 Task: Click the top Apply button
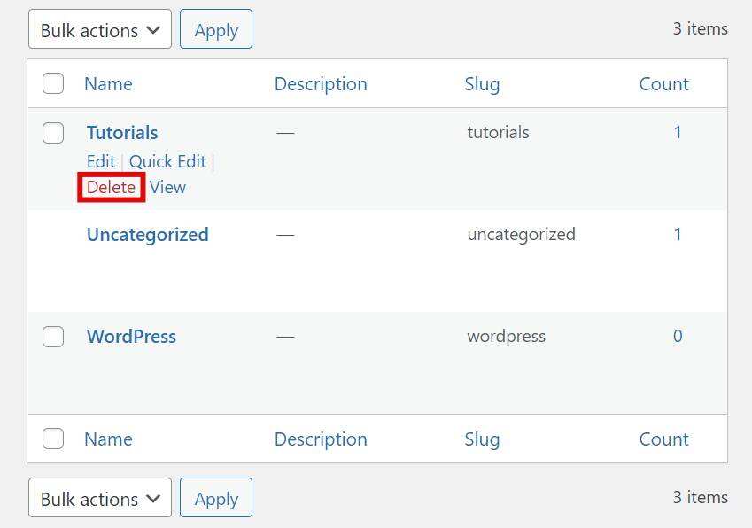pos(216,30)
